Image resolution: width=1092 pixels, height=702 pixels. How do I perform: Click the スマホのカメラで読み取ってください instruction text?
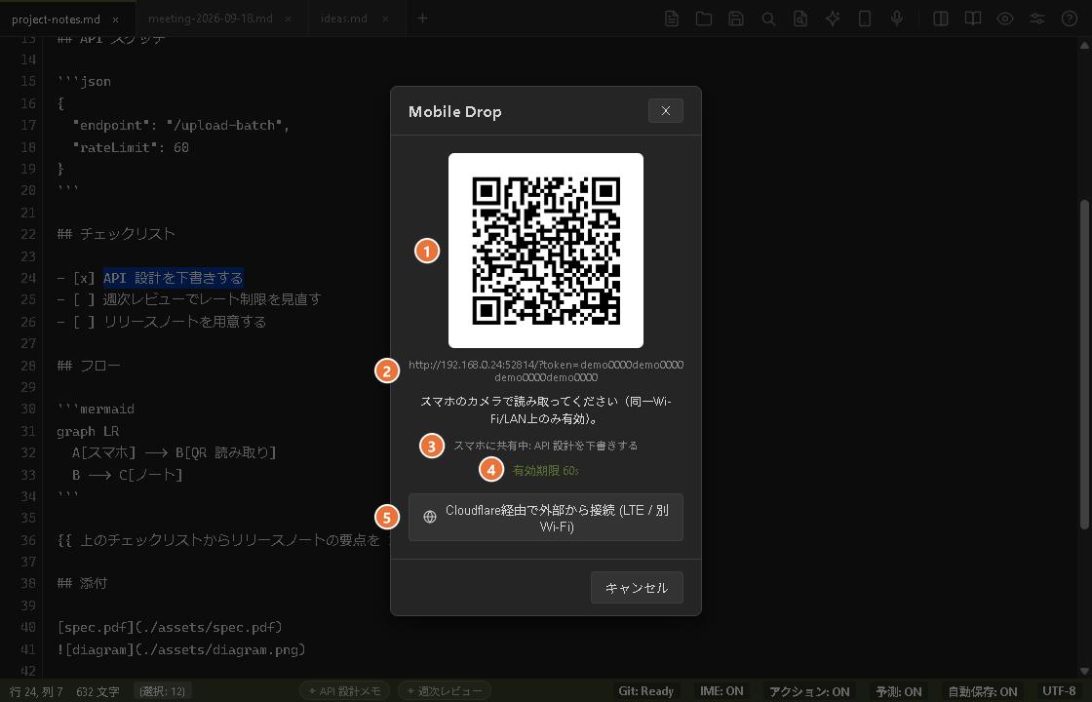(546, 410)
